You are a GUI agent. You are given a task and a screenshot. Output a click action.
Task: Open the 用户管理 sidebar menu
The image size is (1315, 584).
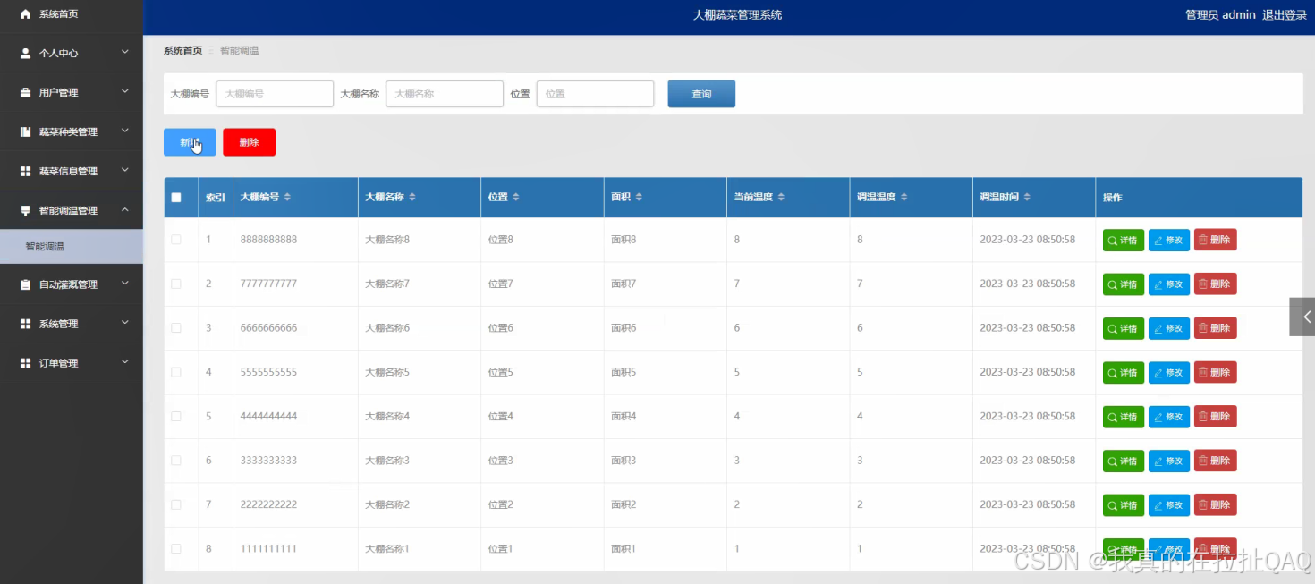pyautogui.click(x=72, y=93)
